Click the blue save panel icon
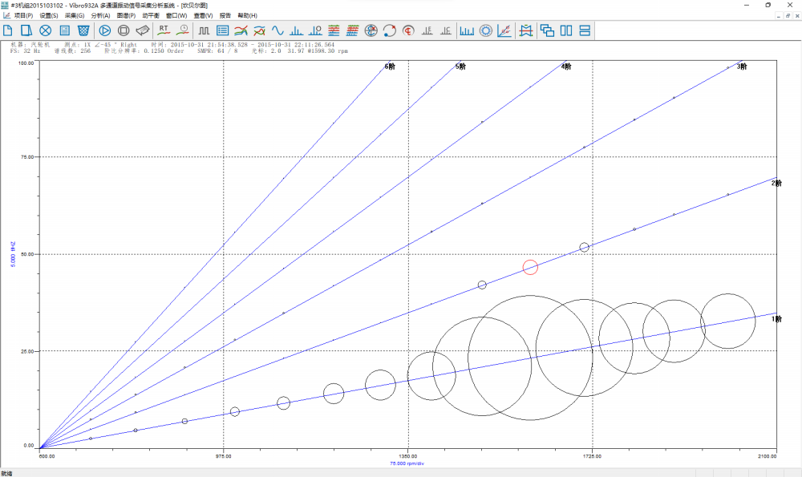Screen dimensions: 802x477 tap(64, 30)
